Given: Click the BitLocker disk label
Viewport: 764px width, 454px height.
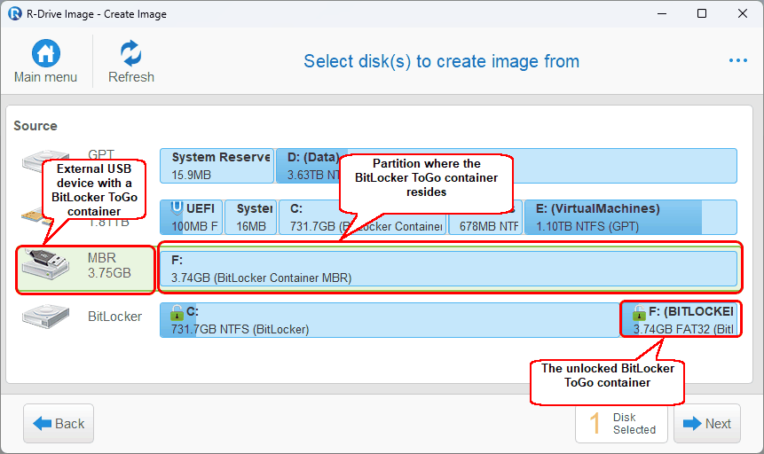Looking at the screenshot, I should 114,317.
